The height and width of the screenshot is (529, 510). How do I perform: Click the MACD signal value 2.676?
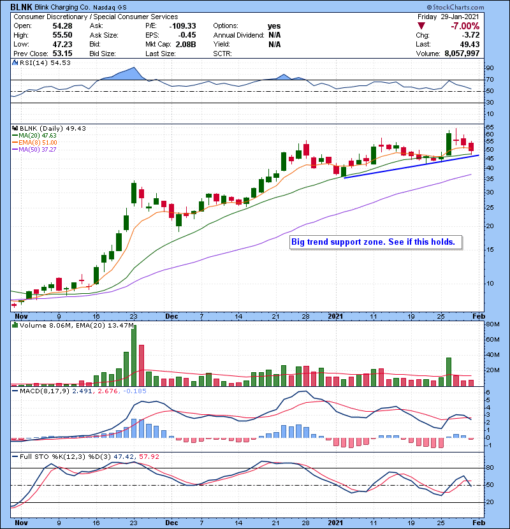107,391
